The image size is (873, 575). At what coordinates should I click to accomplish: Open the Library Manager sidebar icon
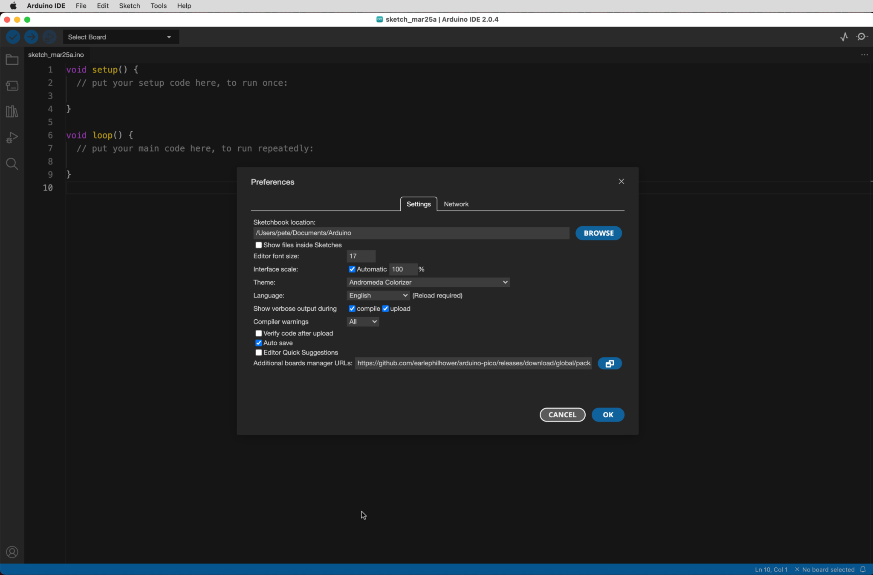tap(12, 111)
